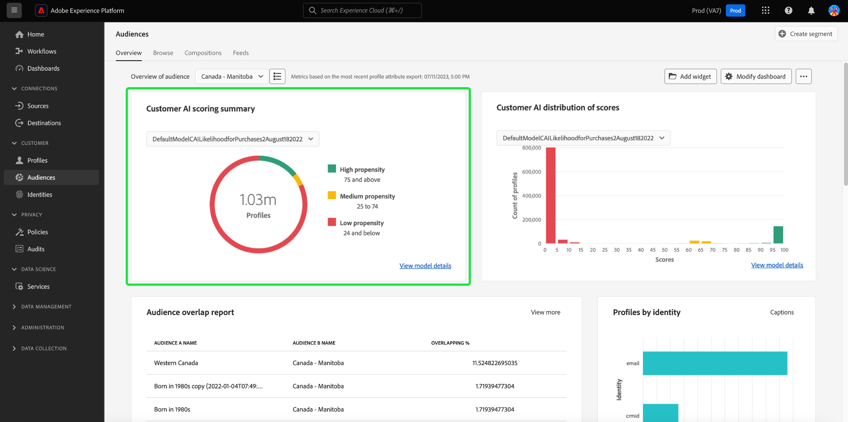Click the Create segment button
The height and width of the screenshot is (422, 848).
(806, 34)
